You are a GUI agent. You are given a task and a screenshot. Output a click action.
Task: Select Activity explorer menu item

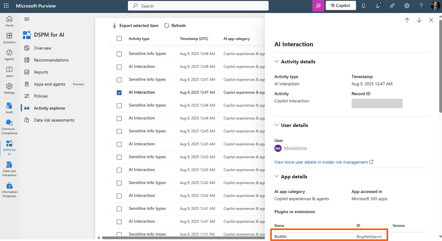pos(49,108)
